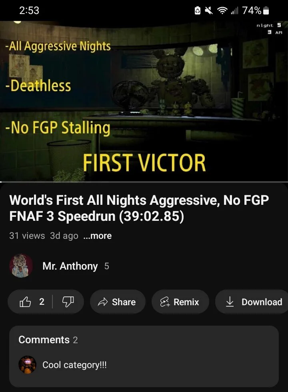The height and width of the screenshot is (392, 288).
Task: Tap the battery indicator in status bar
Action: coord(266,10)
